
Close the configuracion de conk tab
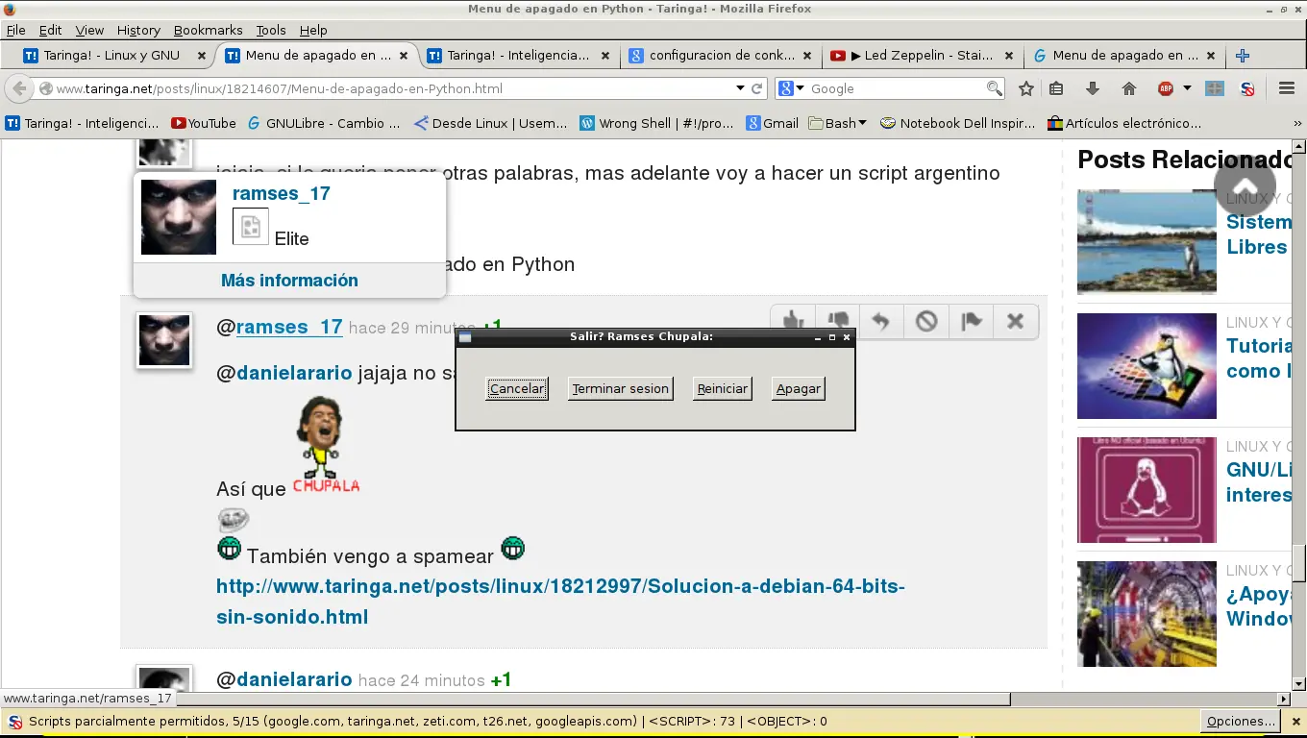[x=806, y=56]
